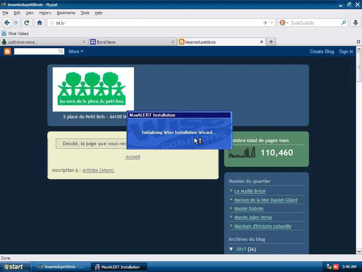
Task: Open the browser home page
Action: tap(40, 23)
